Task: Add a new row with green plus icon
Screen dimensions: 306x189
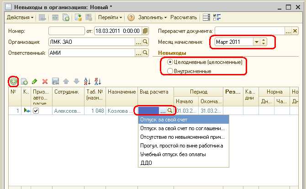Action: click(13, 81)
